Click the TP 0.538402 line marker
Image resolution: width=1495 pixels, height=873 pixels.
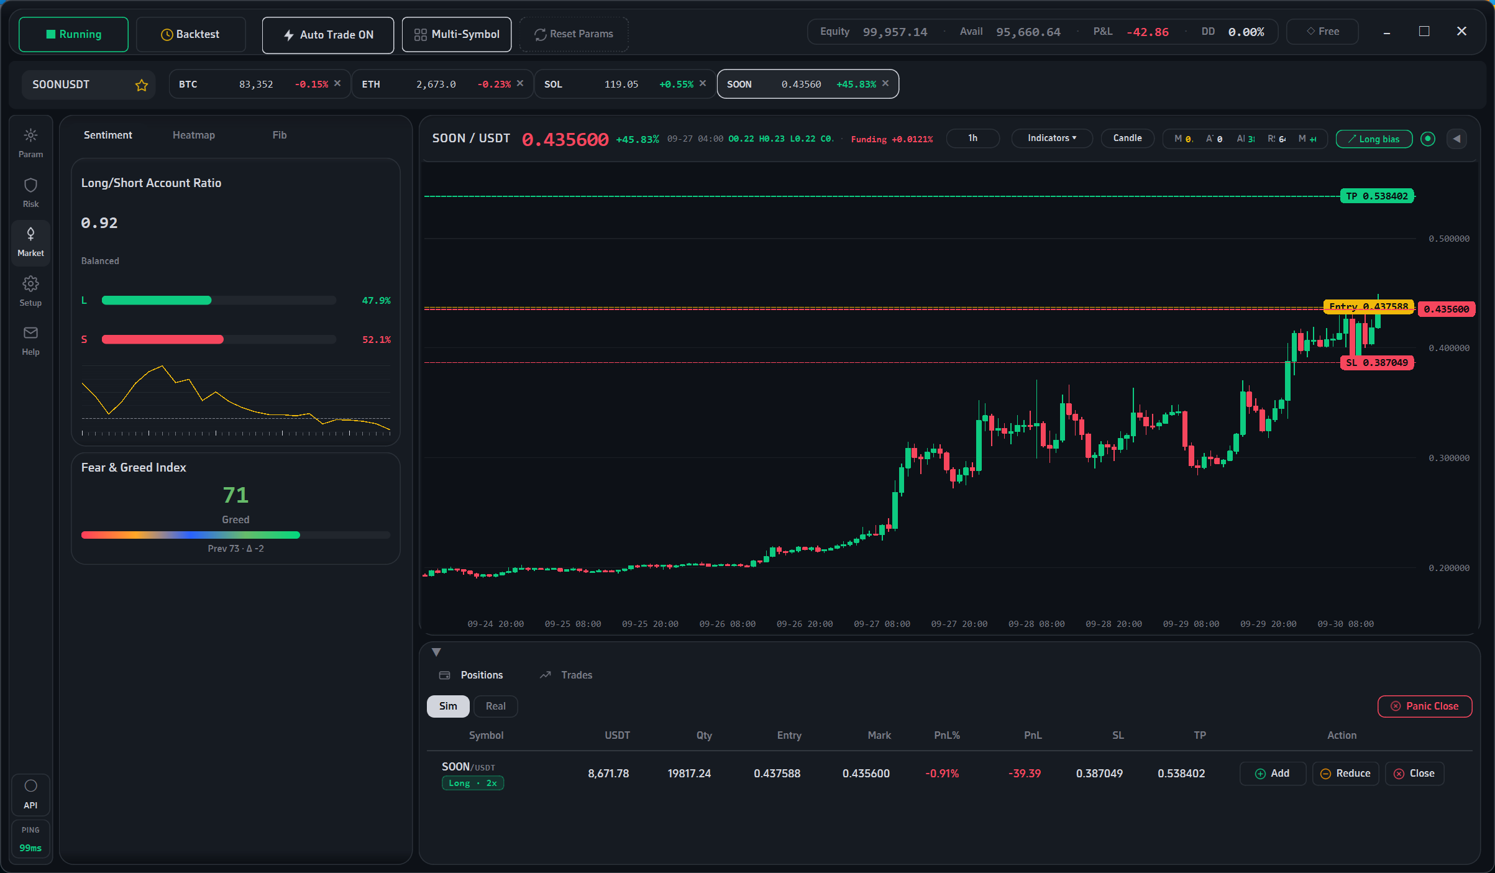(1377, 196)
